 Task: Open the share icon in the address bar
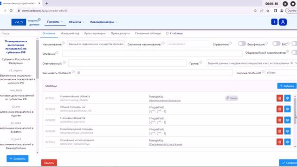click(262, 11)
